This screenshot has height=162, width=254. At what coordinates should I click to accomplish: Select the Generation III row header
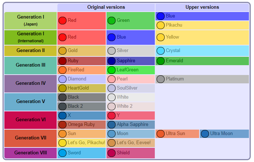point(31,65)
